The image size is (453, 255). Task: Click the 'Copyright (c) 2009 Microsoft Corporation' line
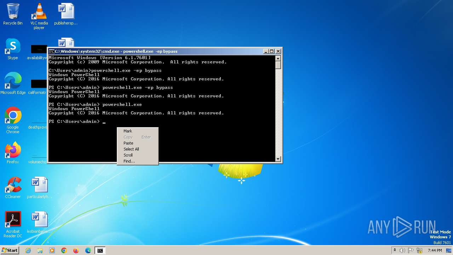[x=138, y=62]
